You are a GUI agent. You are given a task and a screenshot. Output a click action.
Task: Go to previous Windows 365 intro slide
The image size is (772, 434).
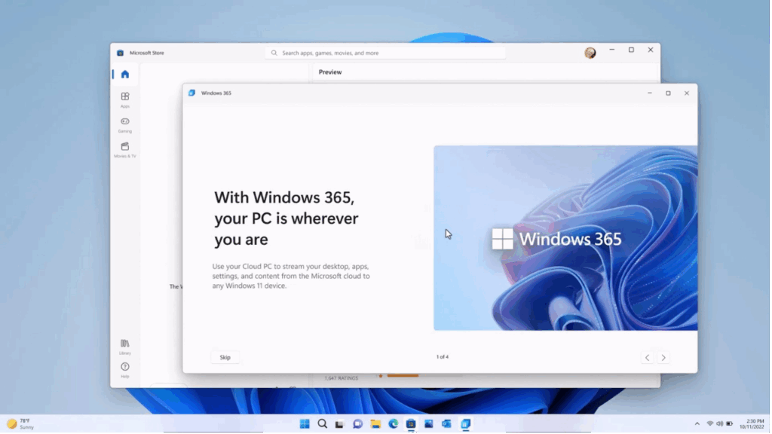[647, 358]
